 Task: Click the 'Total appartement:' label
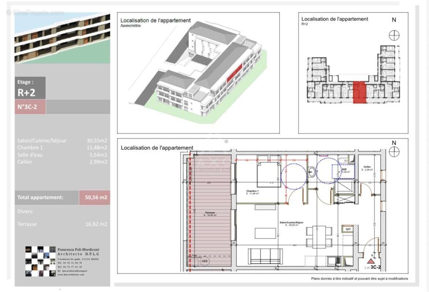point(41,197)
